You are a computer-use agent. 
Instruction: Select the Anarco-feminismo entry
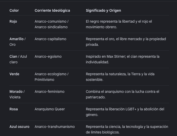point(50,92)
